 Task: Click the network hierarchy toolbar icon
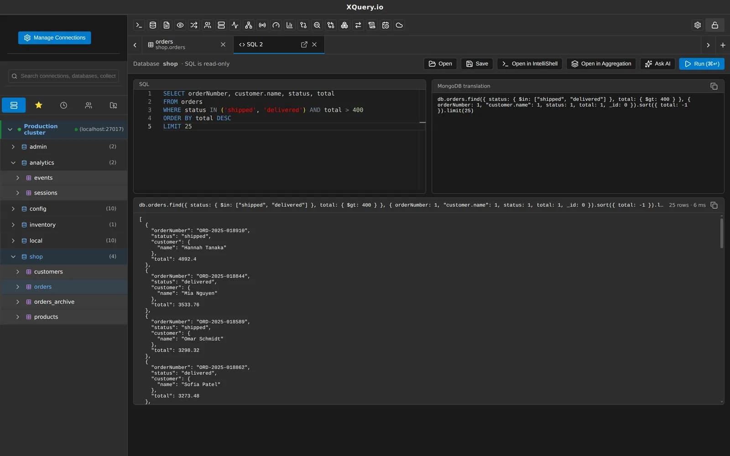[249, 25]
